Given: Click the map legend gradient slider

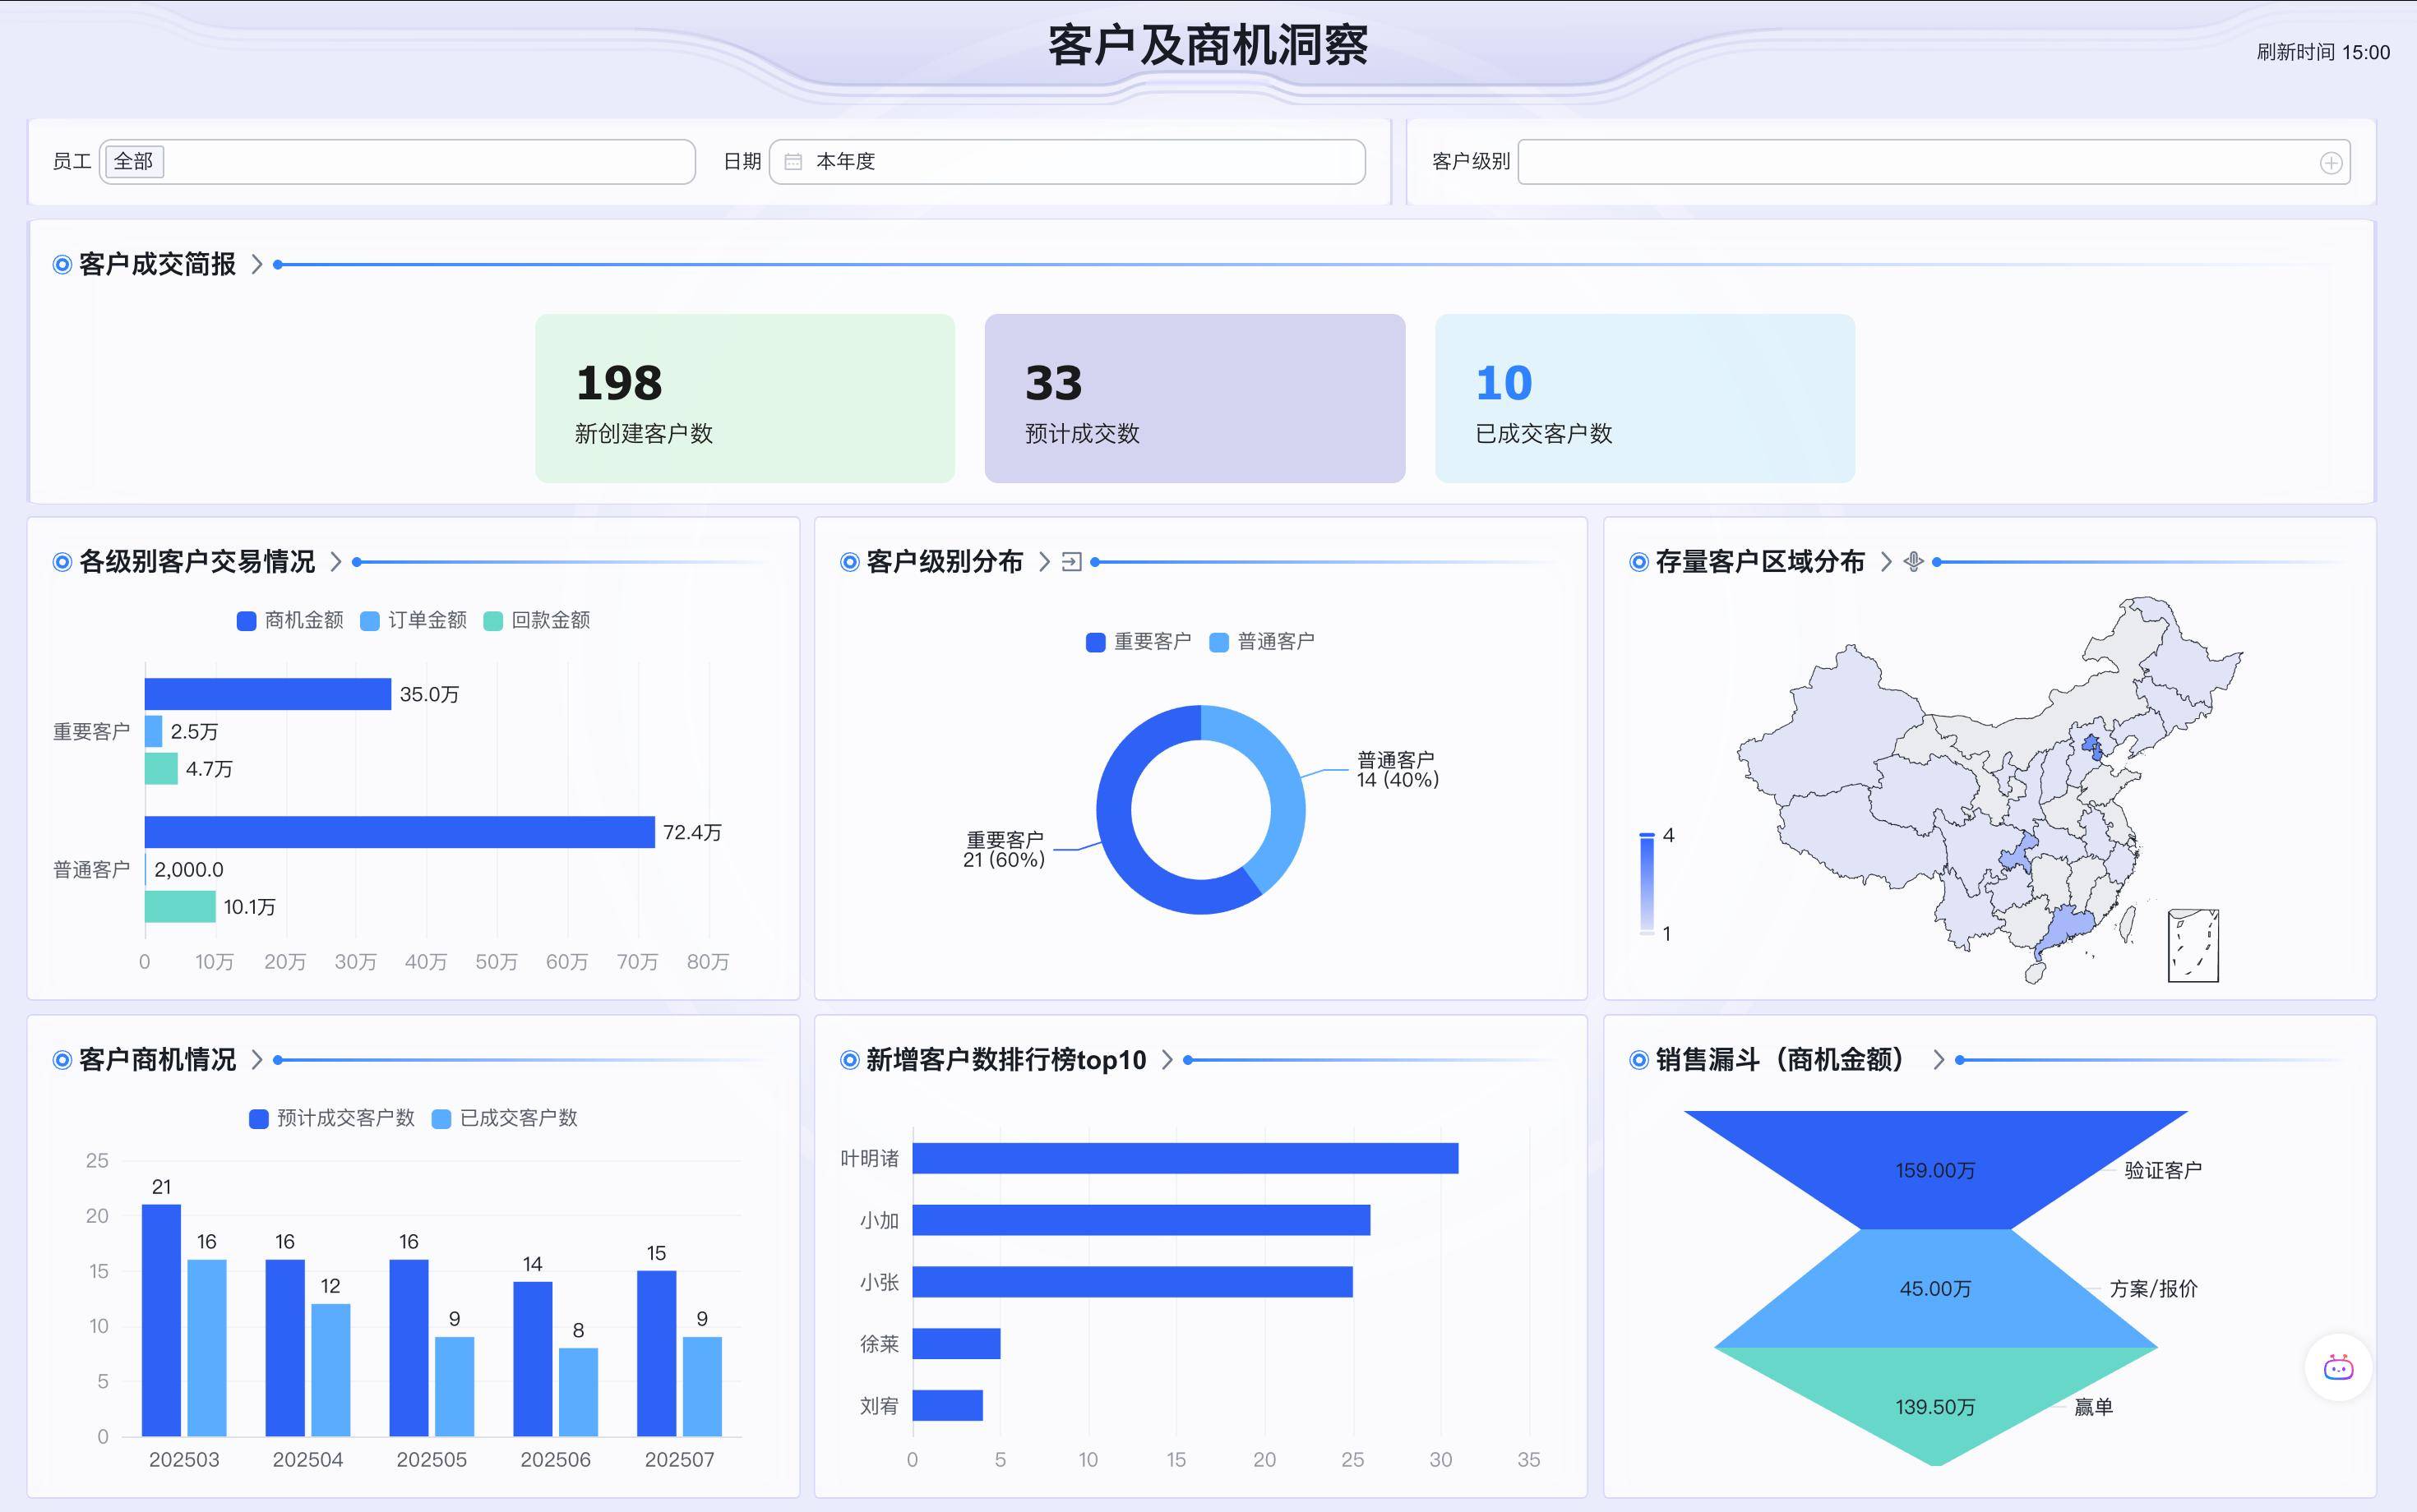Looking at the screenshot, I should [x=1647, y=884].
